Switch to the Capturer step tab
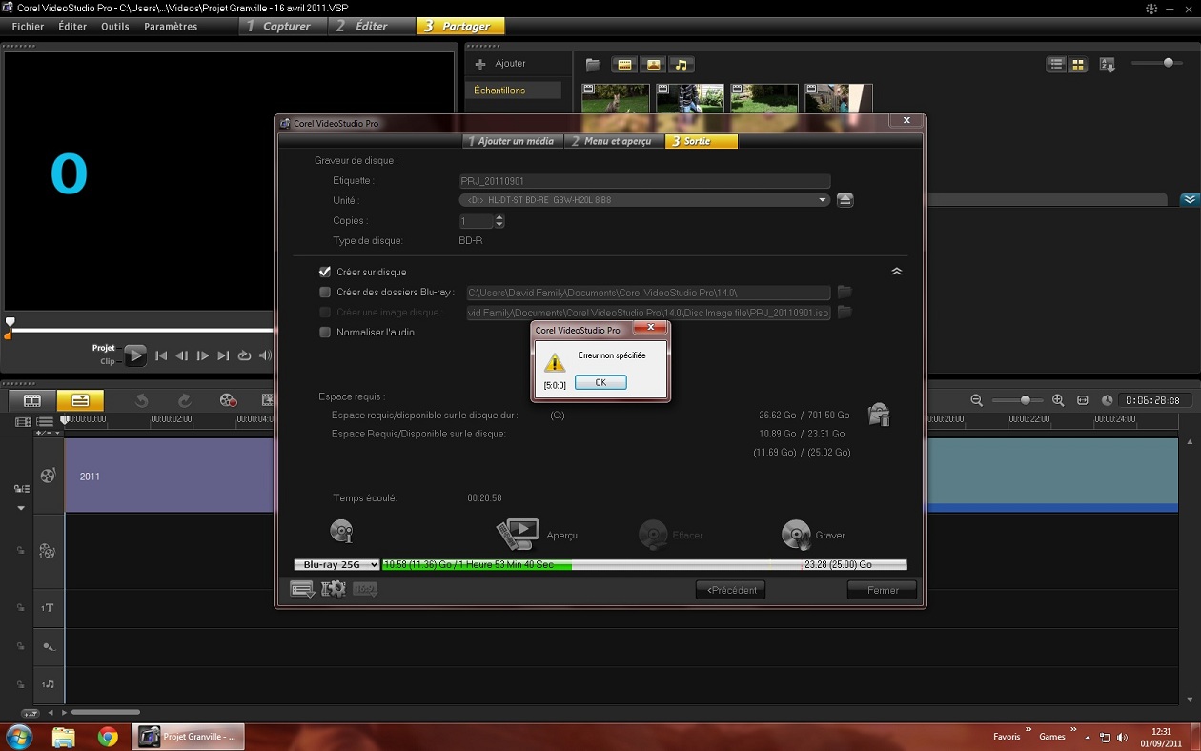 pos(283,27)
